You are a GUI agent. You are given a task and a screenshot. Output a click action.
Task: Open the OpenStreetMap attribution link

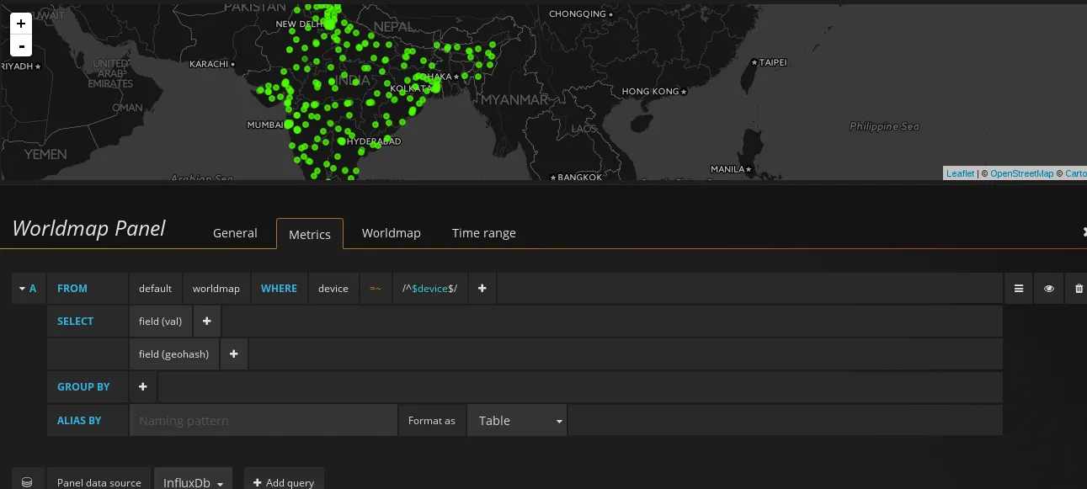(x=1021, y=173)
